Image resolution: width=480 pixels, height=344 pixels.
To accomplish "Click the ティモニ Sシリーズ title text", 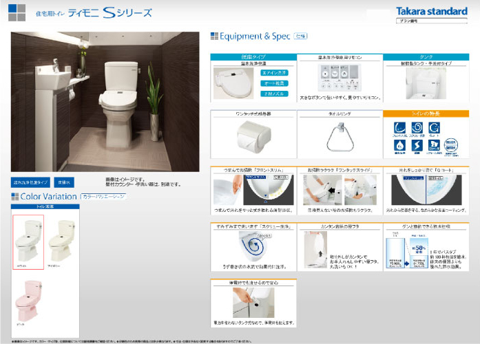I will tap(110, 12).
